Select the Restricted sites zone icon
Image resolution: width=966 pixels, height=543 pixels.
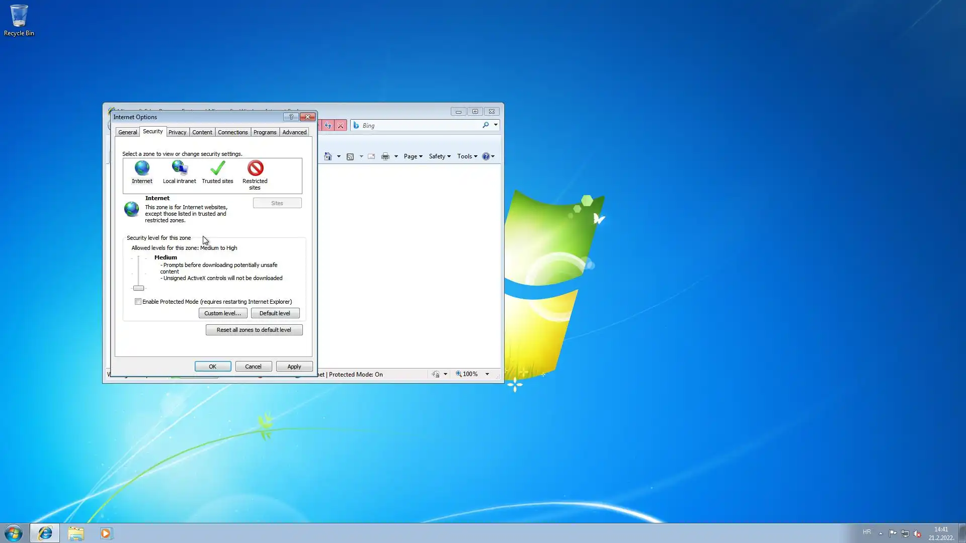tap(255, 168)
